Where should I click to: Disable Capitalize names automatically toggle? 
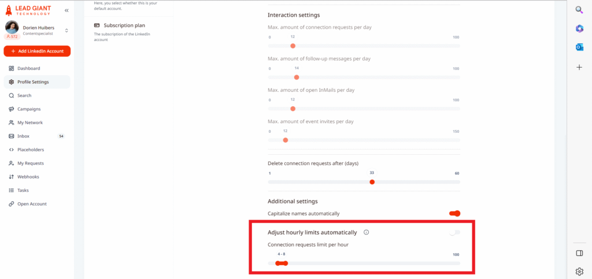coord(454,214)
